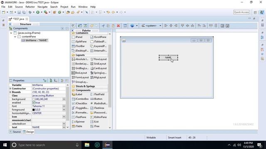Click the Variable value btnName field
This screenshot has width=266, height=149.
pyautogui.click(x=49, y=85)
